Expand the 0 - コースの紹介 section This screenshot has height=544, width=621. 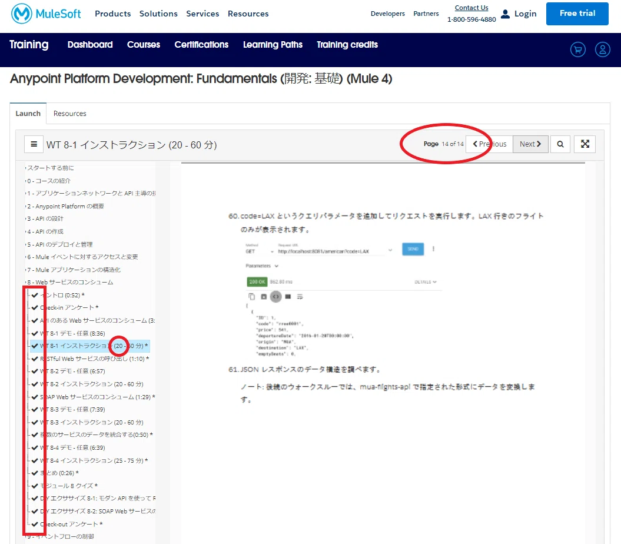coord(48,181)
